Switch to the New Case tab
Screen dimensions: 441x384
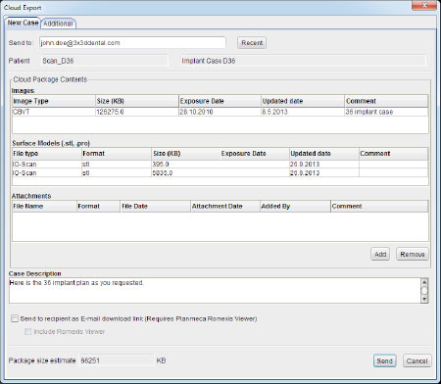[23, 23]
